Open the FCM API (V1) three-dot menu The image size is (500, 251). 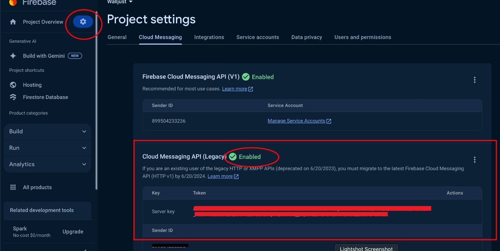(x=475, y=80)
